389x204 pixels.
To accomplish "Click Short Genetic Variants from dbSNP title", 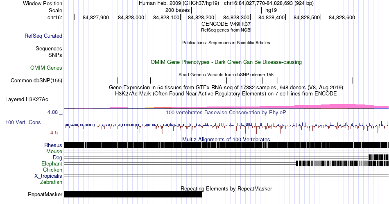I will pyautogui.click(x=226, y=75).
